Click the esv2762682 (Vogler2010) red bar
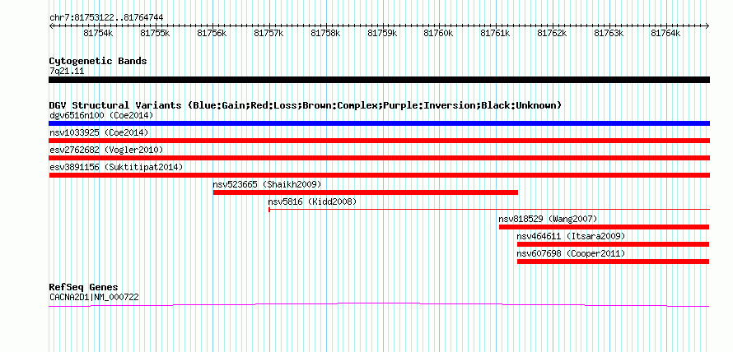 [379, 158]
